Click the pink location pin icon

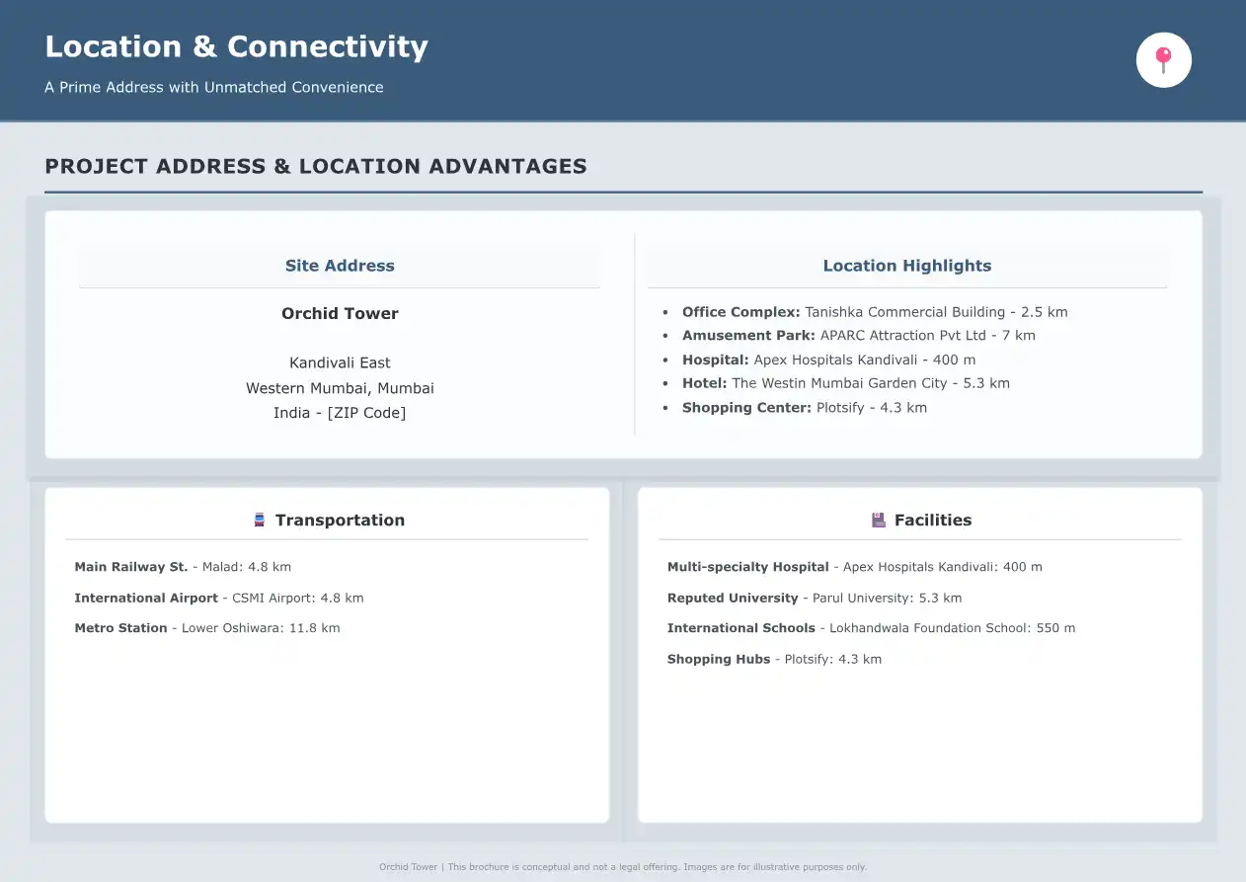tap(1163, 60)
